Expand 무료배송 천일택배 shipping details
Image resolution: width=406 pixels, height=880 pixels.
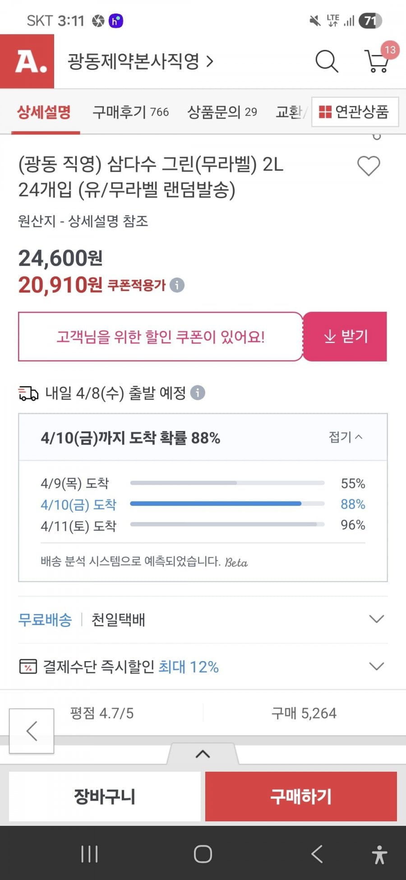(x=376, y=619)
